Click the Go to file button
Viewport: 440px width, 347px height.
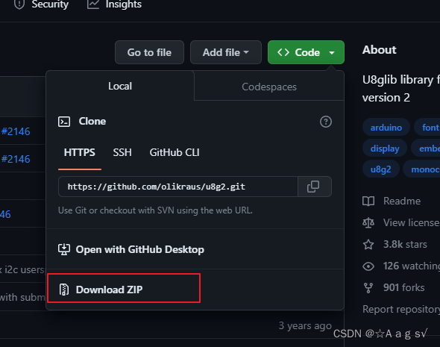click(x=149, y=52)
